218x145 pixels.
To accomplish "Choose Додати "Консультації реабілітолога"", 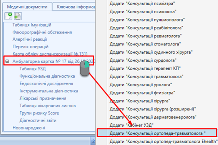I will [146, 28].
